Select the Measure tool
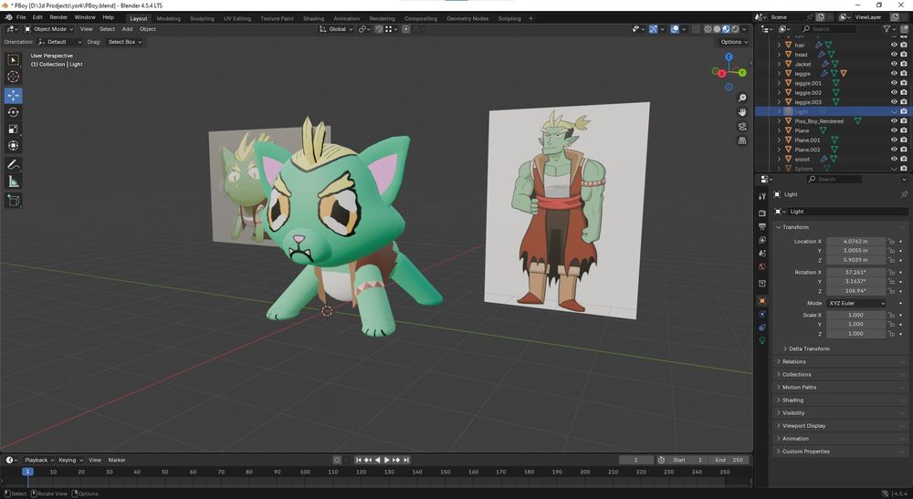This screenshot has width=913, height=499. click(x=14, y=182)
